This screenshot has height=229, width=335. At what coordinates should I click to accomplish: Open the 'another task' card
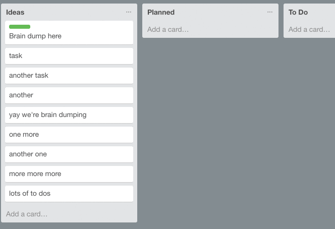coord(69,76)
